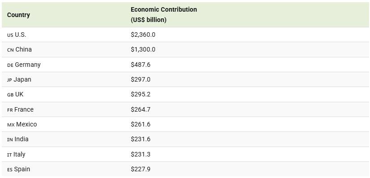370x178 pixels.
Task: Select the IN flag code icon
Action: click(x=10, y=140)
